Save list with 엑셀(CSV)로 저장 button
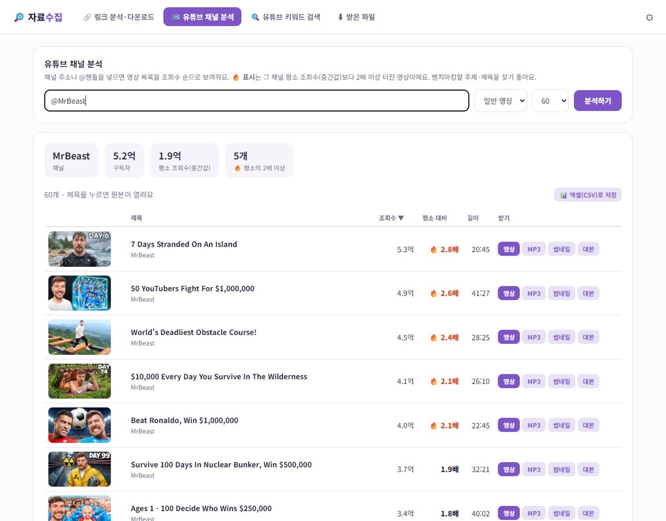This screenshot has height=521, width=666. [588, 195]
